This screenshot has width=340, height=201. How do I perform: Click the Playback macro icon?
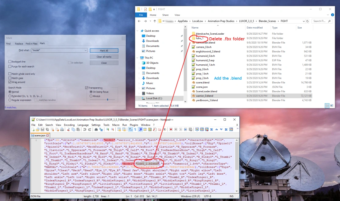pyautogui.click(x=181, y=129)
